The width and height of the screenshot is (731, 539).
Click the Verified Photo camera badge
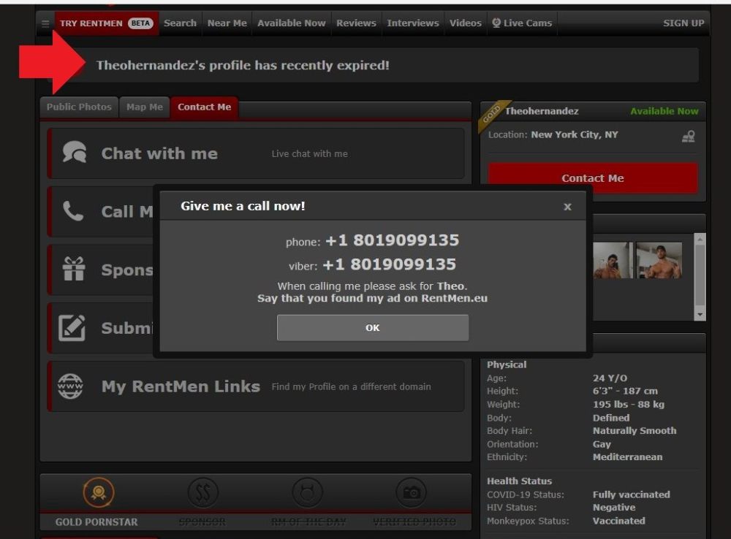click(412, 494)
